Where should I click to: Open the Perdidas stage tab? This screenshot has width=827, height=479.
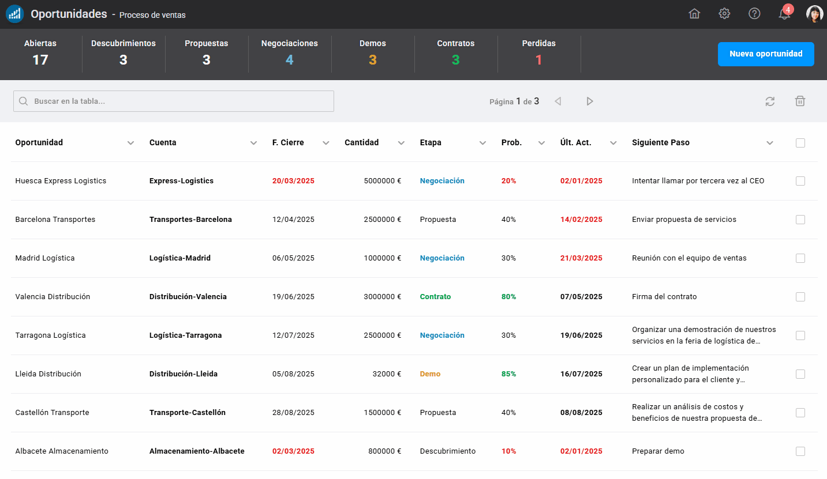pos(538,54)
